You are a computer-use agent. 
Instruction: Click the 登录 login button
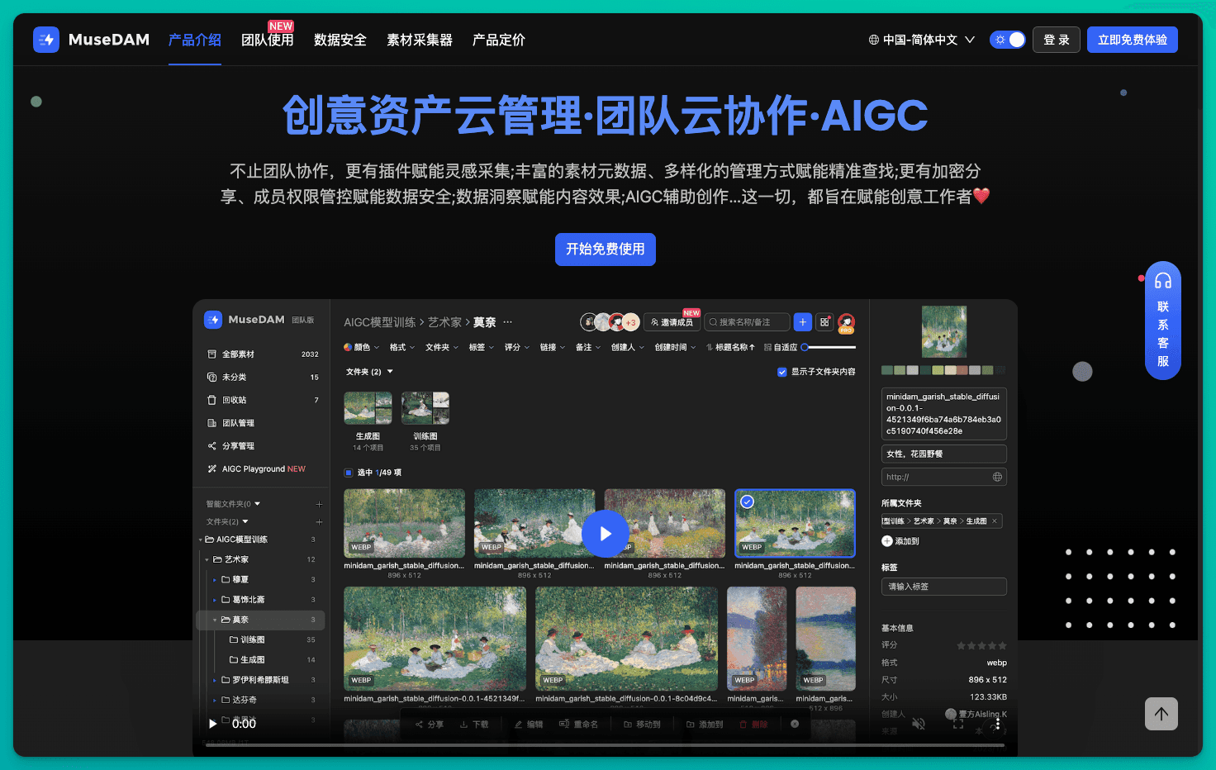1057,40
